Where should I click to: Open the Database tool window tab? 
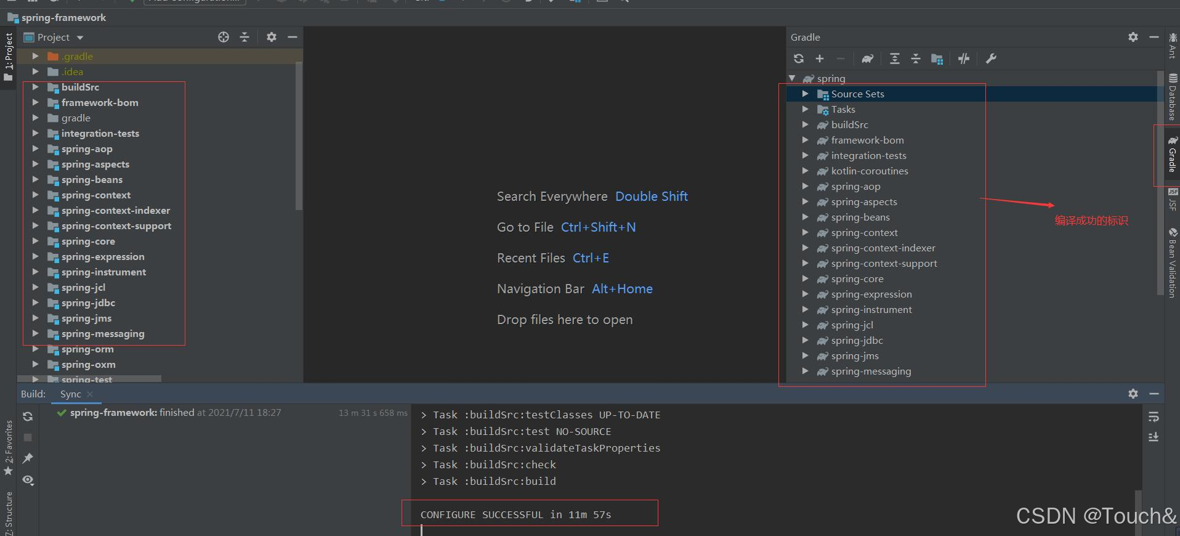tap(1172, 97)
